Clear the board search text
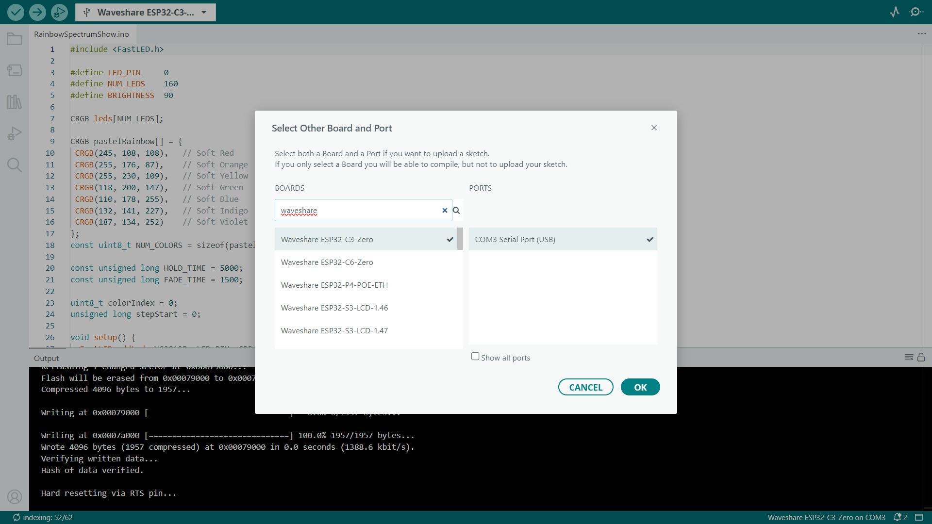This screenshot has height=524, width=932. pyautogui.click(x=445, y=211)
